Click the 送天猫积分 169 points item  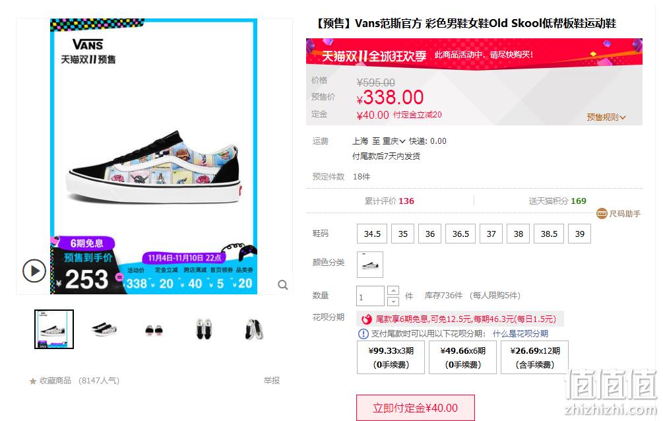pos(557,201)
